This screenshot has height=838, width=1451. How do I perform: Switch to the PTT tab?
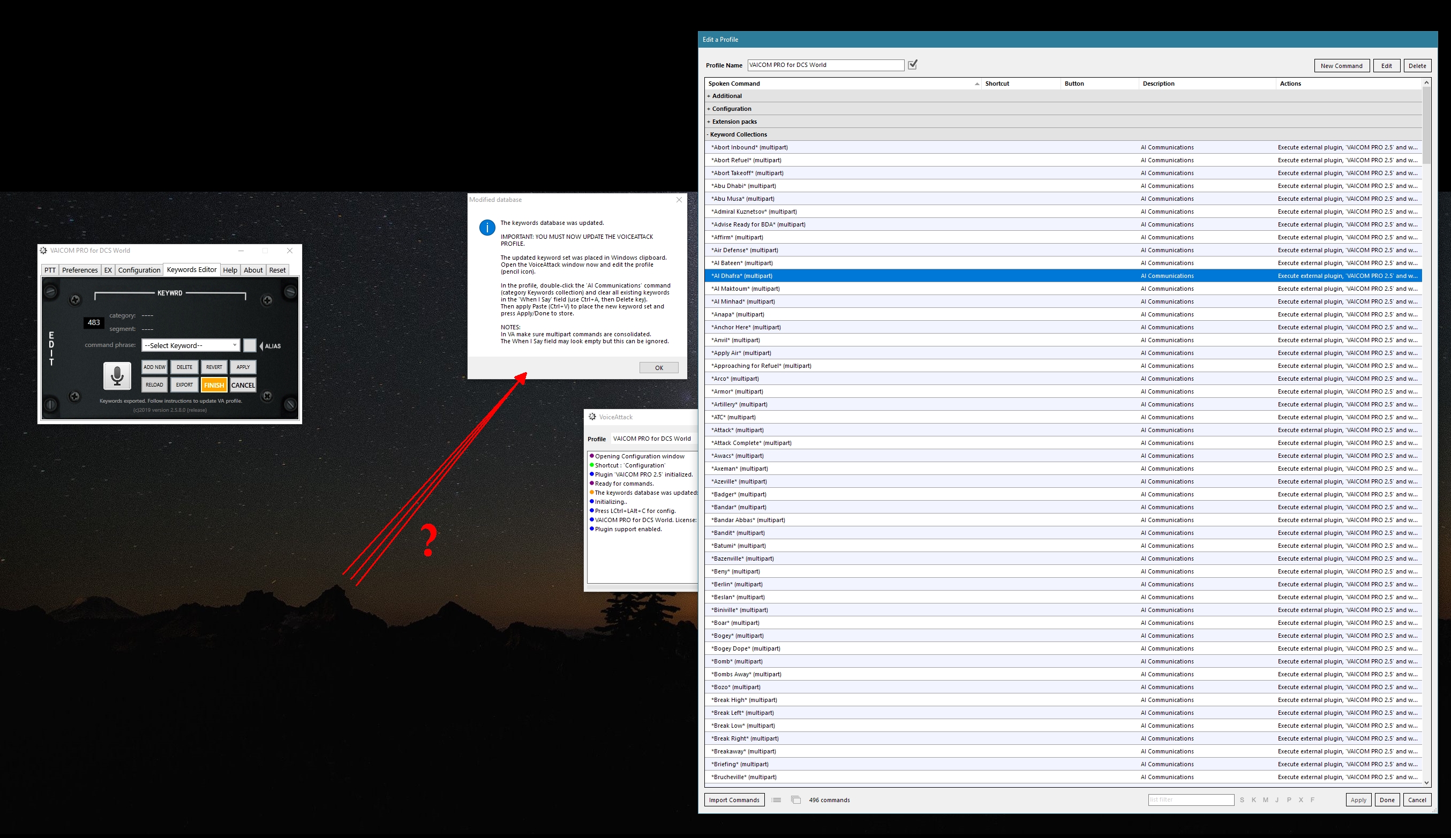pos(50,270)
